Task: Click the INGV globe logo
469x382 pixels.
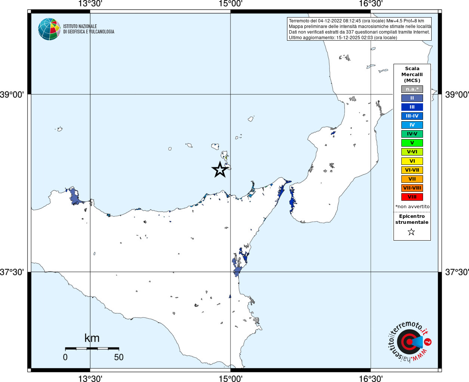Action: point(49,29)
